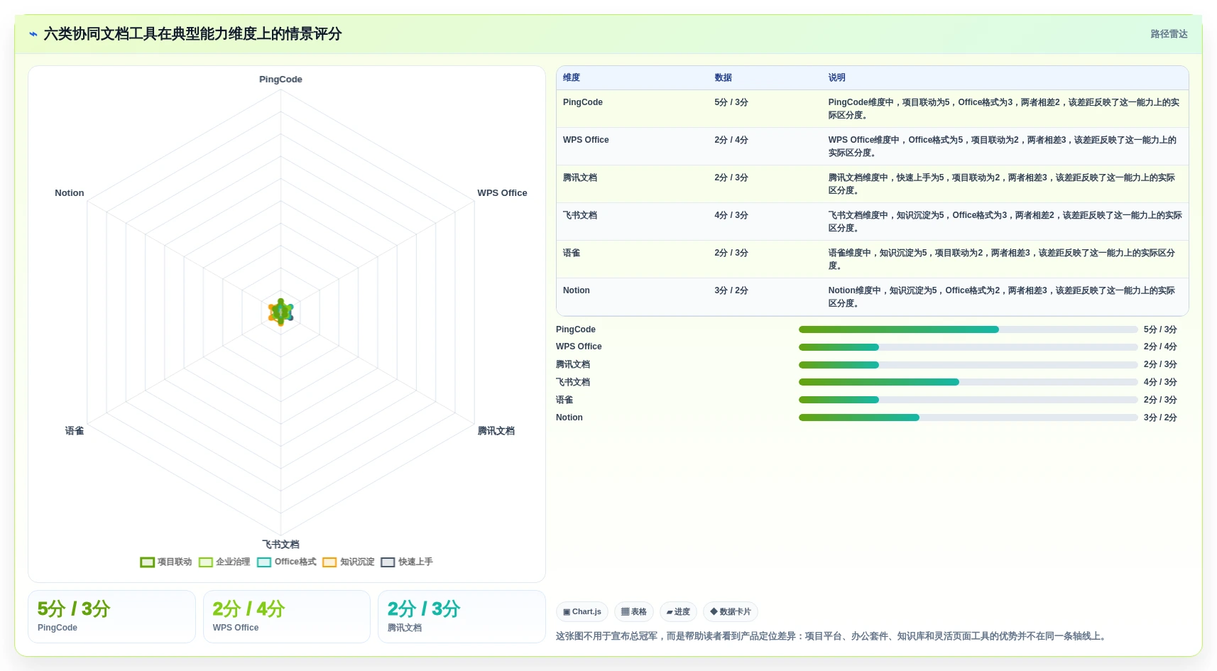1217x671 pixels.
Task: Click the 飞书文档 axis label on the radar
Action: coord(280,545)
